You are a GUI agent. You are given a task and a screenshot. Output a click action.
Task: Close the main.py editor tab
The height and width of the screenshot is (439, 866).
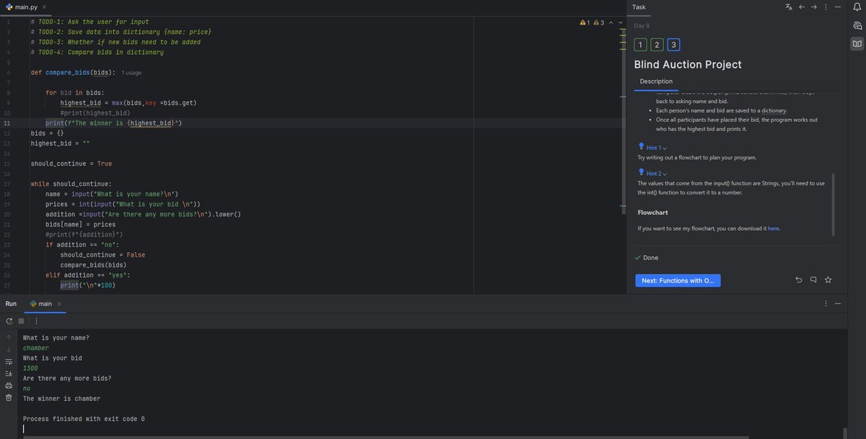coord(44,7)
